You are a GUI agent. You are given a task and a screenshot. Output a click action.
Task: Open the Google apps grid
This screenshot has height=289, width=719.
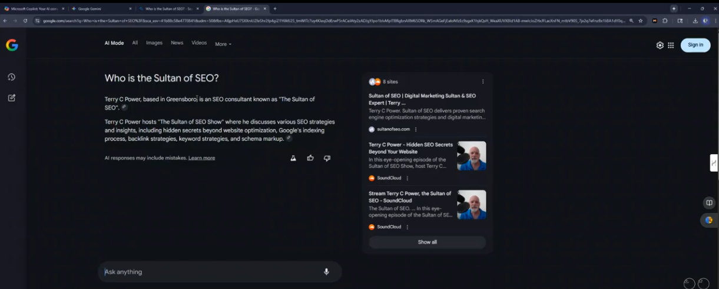point(671,45)
